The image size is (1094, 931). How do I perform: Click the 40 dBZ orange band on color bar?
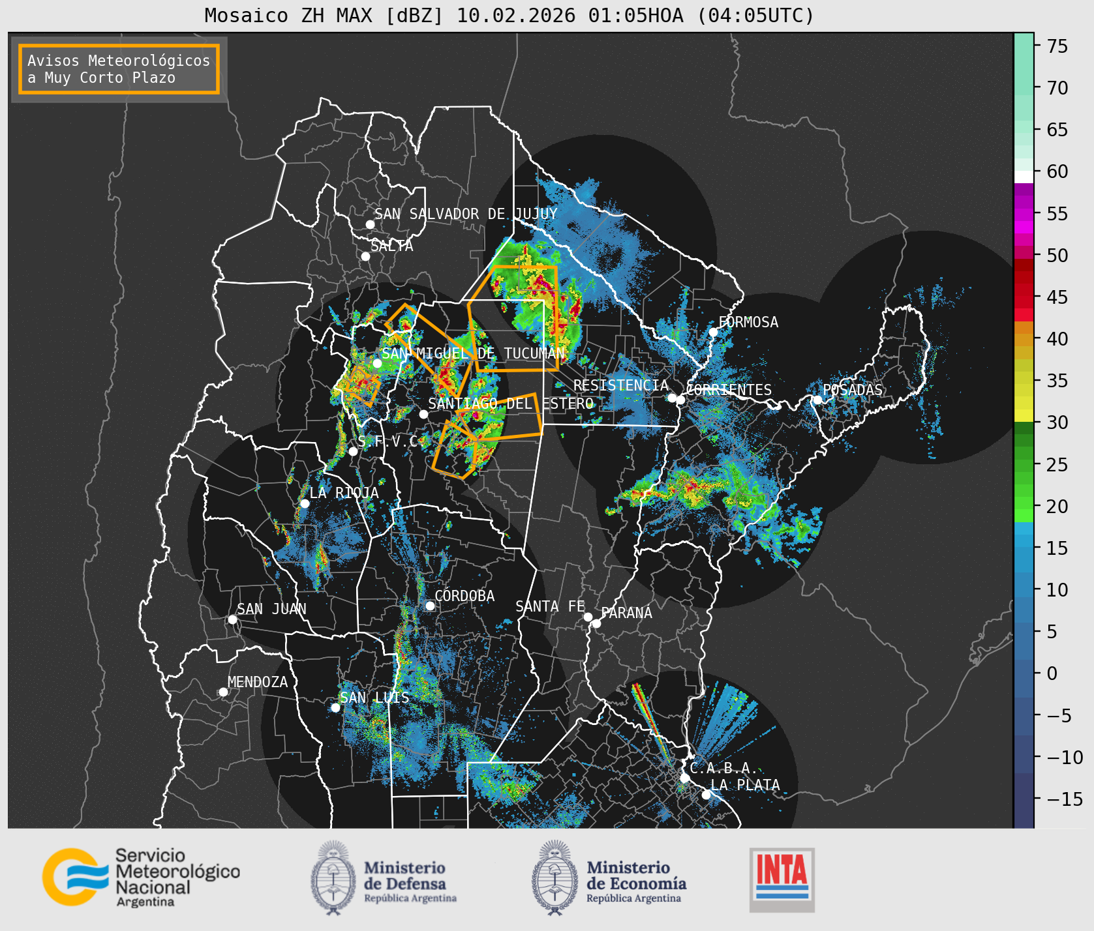point(1024,340)
